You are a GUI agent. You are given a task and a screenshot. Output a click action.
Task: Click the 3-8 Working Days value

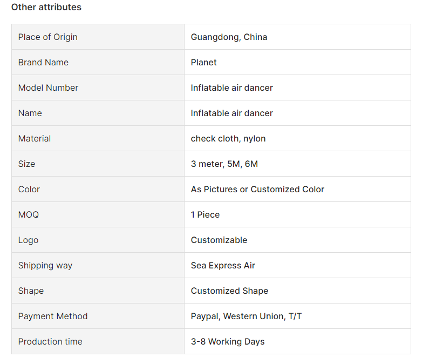[x=227, y=342]
